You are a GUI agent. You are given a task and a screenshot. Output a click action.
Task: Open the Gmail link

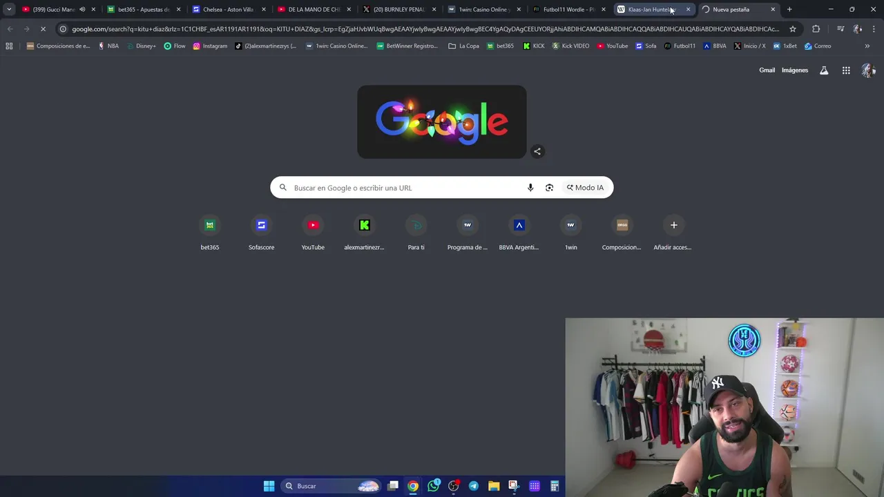pyautogui.click(x=767, y=70)
